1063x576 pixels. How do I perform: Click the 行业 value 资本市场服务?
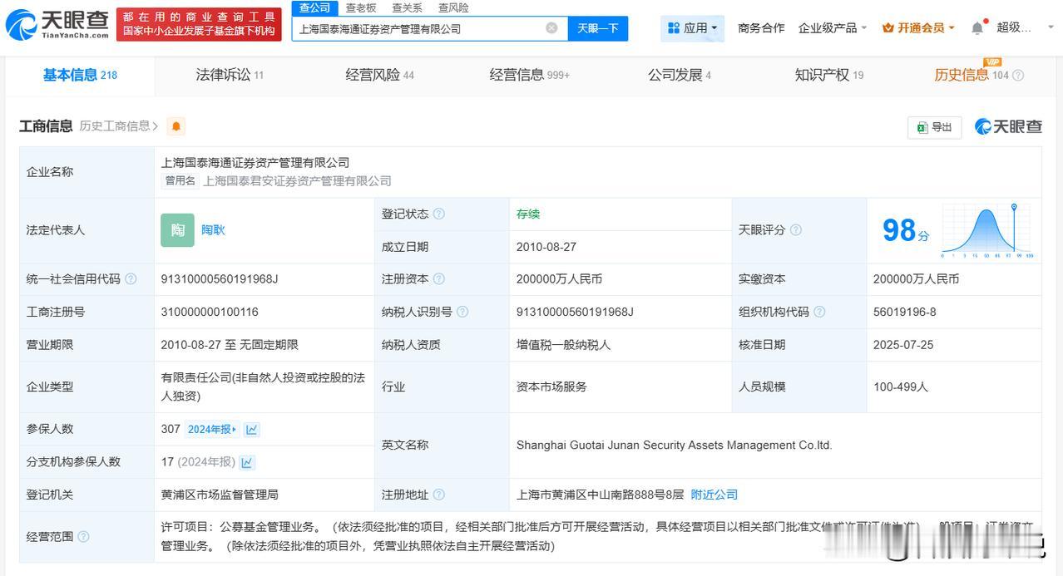pyautogui.click(x=551, y=386)
